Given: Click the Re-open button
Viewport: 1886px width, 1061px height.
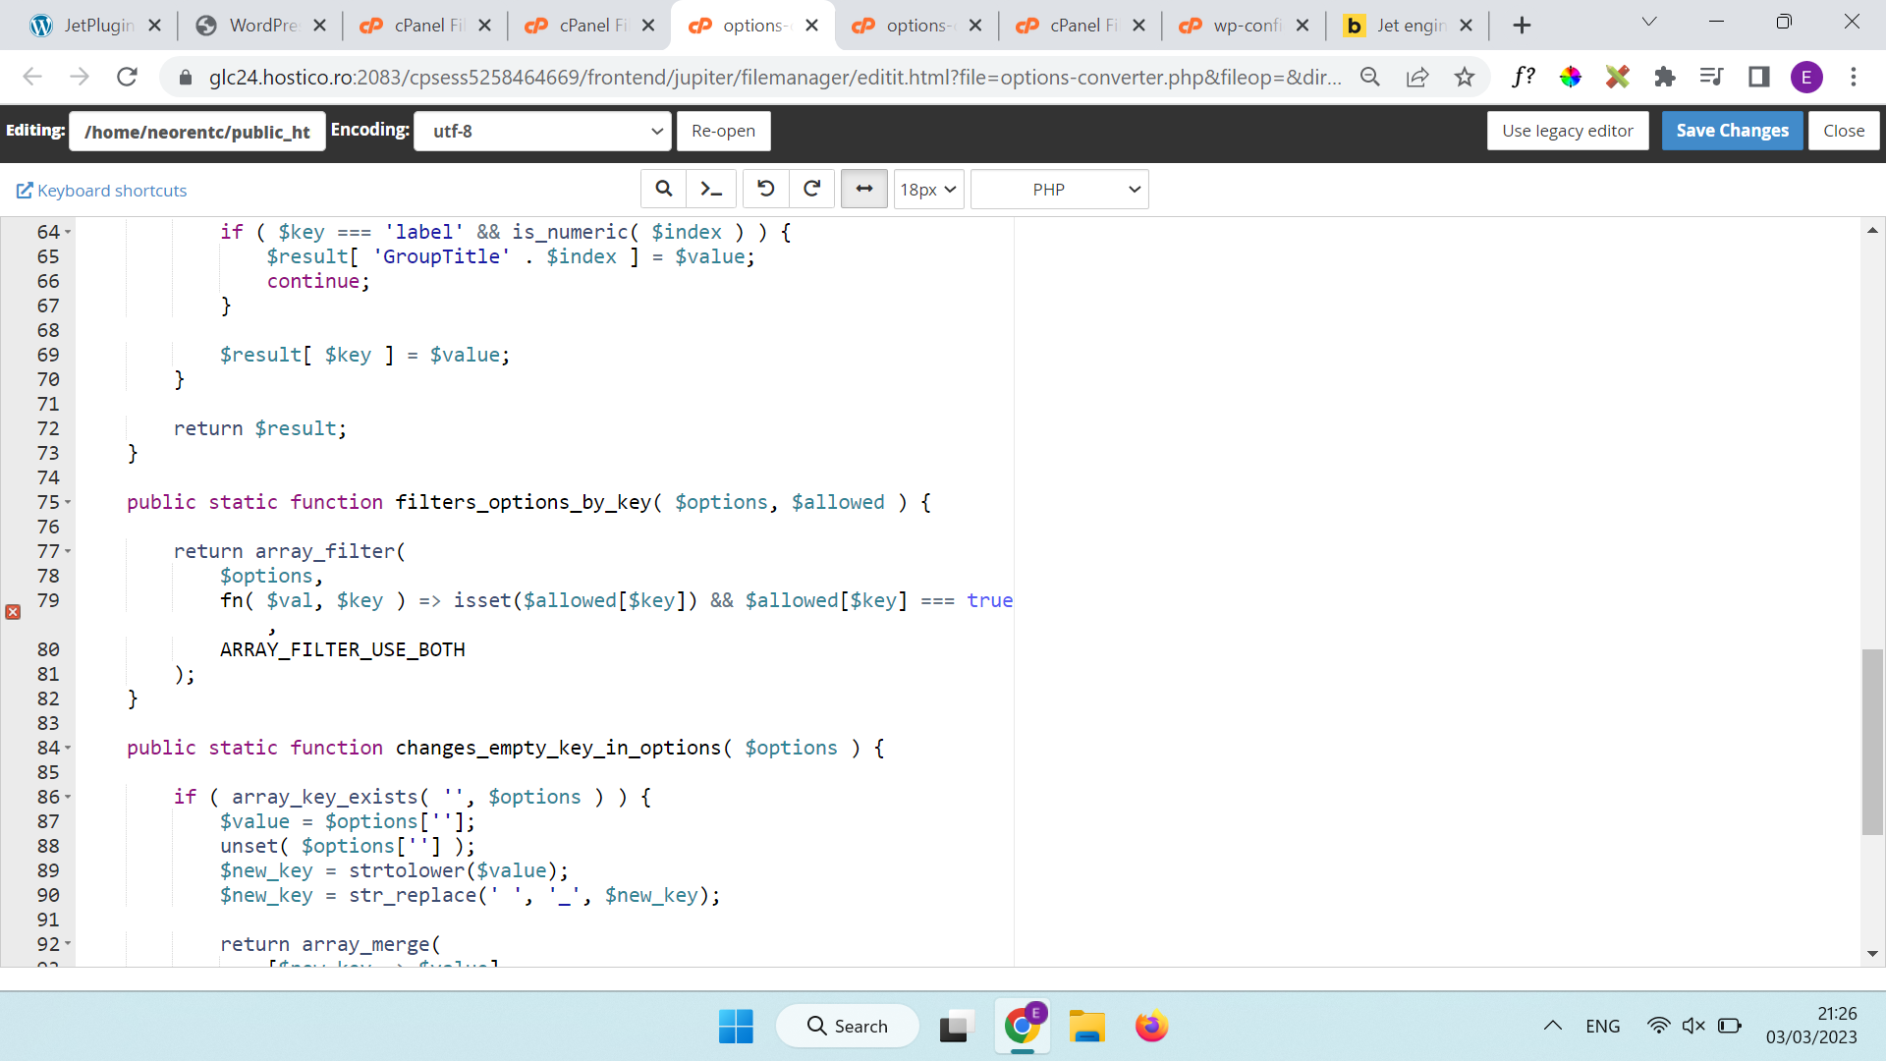Looking at the screenshot, I should click(x=723, y=131).
